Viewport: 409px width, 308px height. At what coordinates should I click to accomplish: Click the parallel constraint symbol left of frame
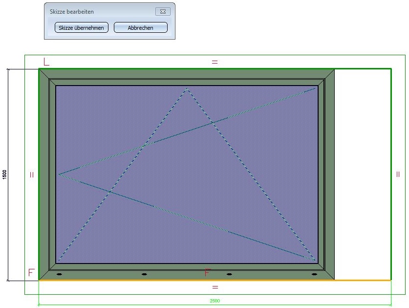pyautogui.click(x=32, y=175)
